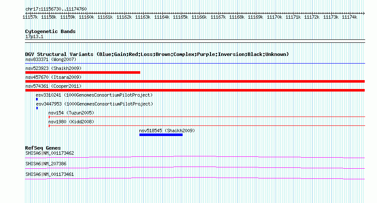Click the 11174k ruler tick label

pyautogui.click(x=349, y=17)
